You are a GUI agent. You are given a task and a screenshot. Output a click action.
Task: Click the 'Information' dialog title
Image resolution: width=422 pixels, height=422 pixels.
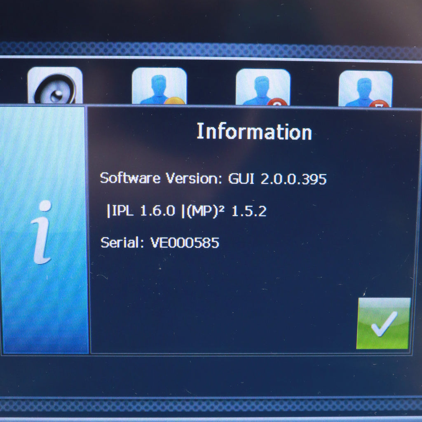click(x=254, y=131)
